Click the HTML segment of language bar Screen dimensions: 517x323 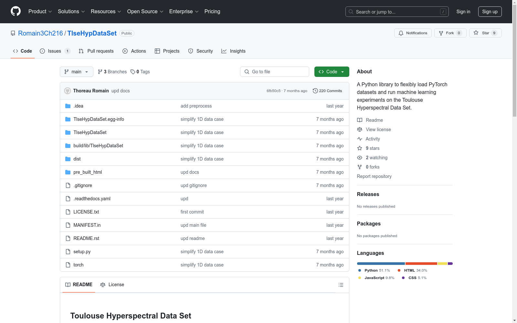click(421, 264)
